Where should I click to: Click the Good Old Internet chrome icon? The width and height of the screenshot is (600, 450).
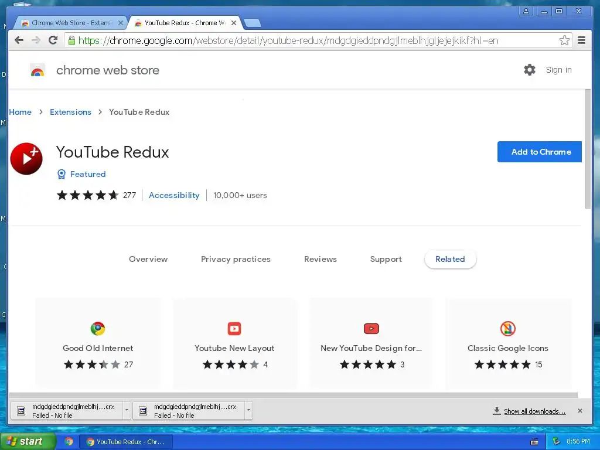click(x=98, y=328)
